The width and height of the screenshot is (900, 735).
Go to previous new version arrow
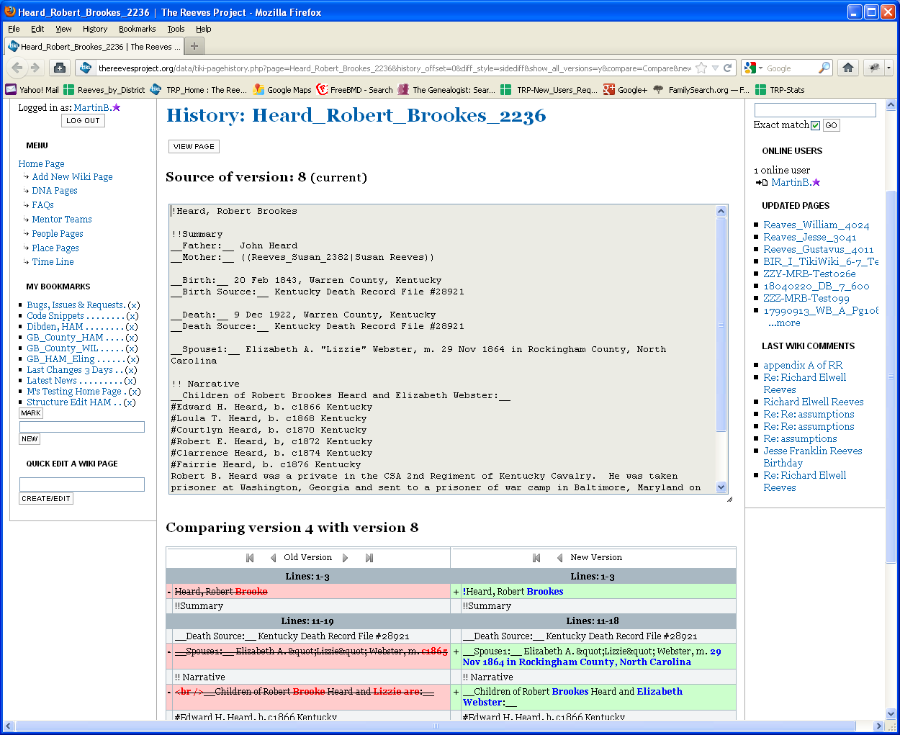tap(559, 558)
